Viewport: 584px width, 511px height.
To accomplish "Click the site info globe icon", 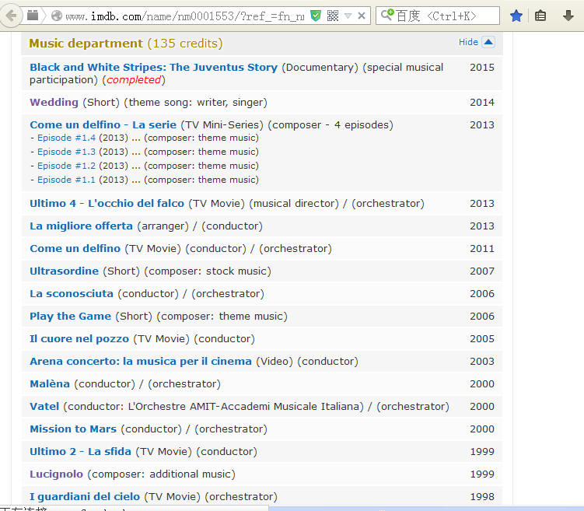I will [x=57, y=16].
